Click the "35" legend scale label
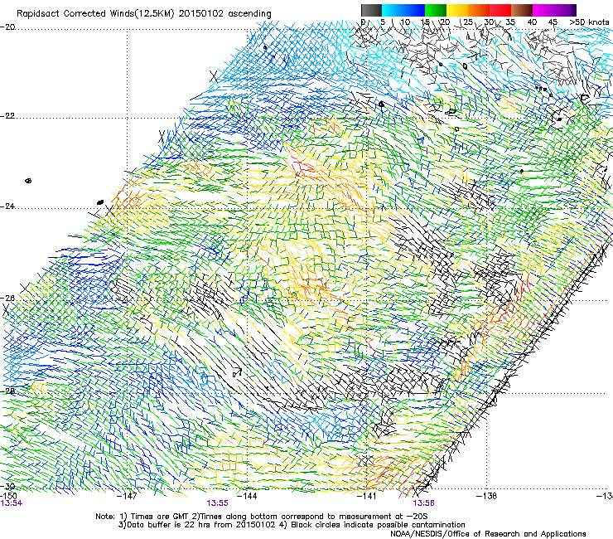The height and width of the screenshot is (539, 613). point(510,22)
